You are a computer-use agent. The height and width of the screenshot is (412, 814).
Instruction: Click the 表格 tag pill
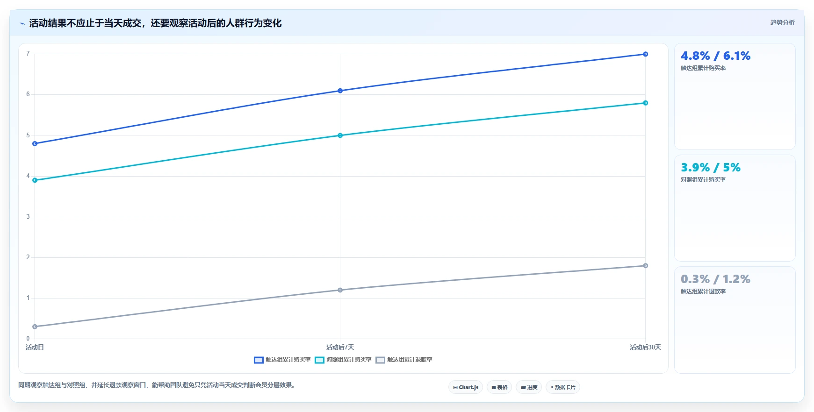(499, 387)
